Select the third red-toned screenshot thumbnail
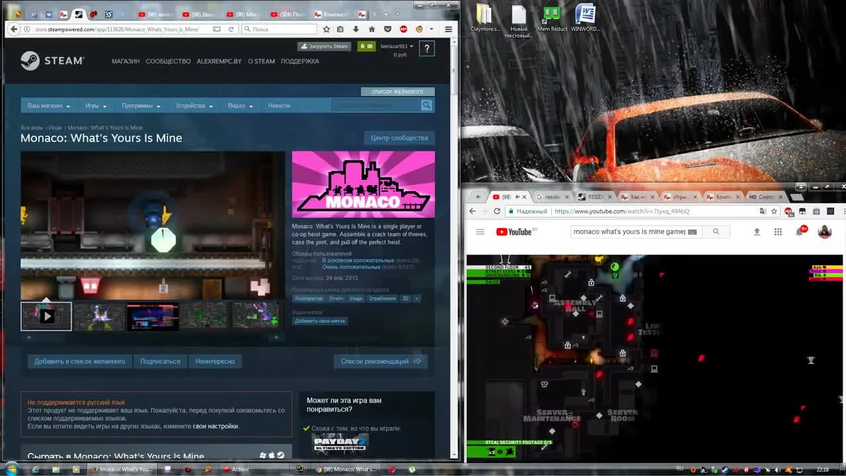This screenshot has width=846, height=476. [x=153, y=317]
